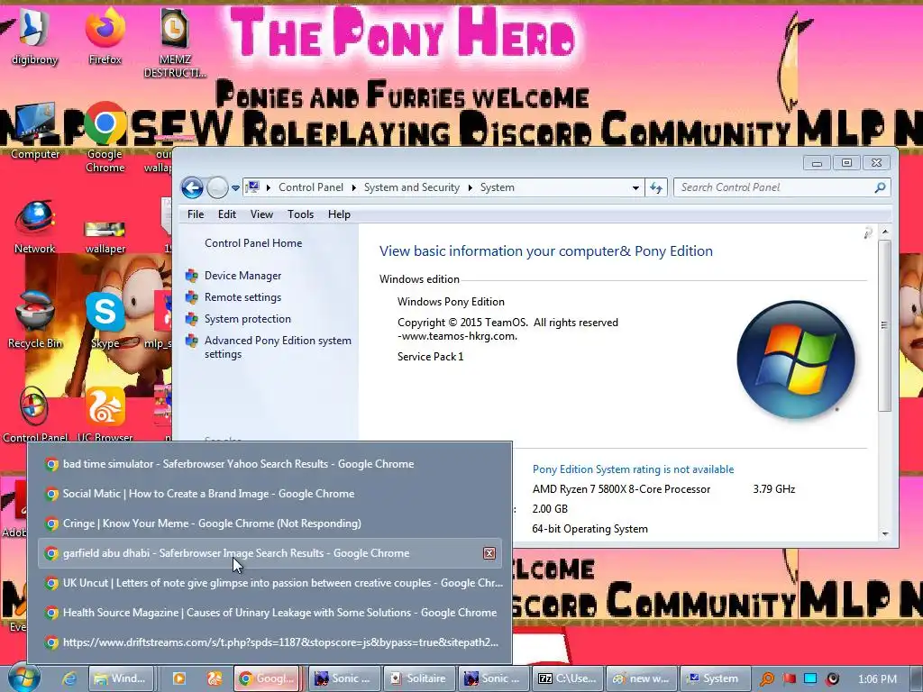Expand the address bar history dropdown

tap(635, 188)
